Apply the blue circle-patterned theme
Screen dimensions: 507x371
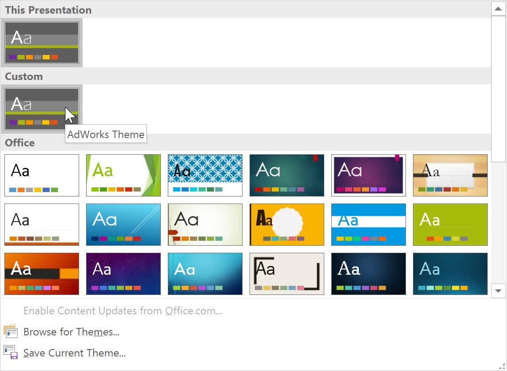tap(205, 175)
